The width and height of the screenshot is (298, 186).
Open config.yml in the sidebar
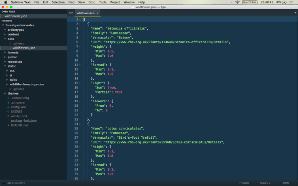coord(18,107)
